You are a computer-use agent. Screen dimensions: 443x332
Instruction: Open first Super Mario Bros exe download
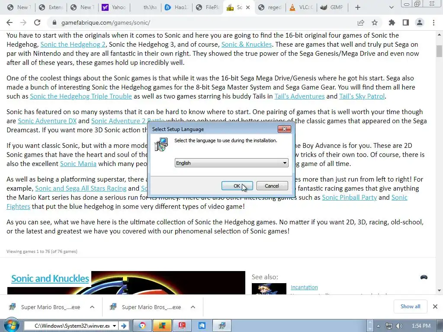click(45, 307)
